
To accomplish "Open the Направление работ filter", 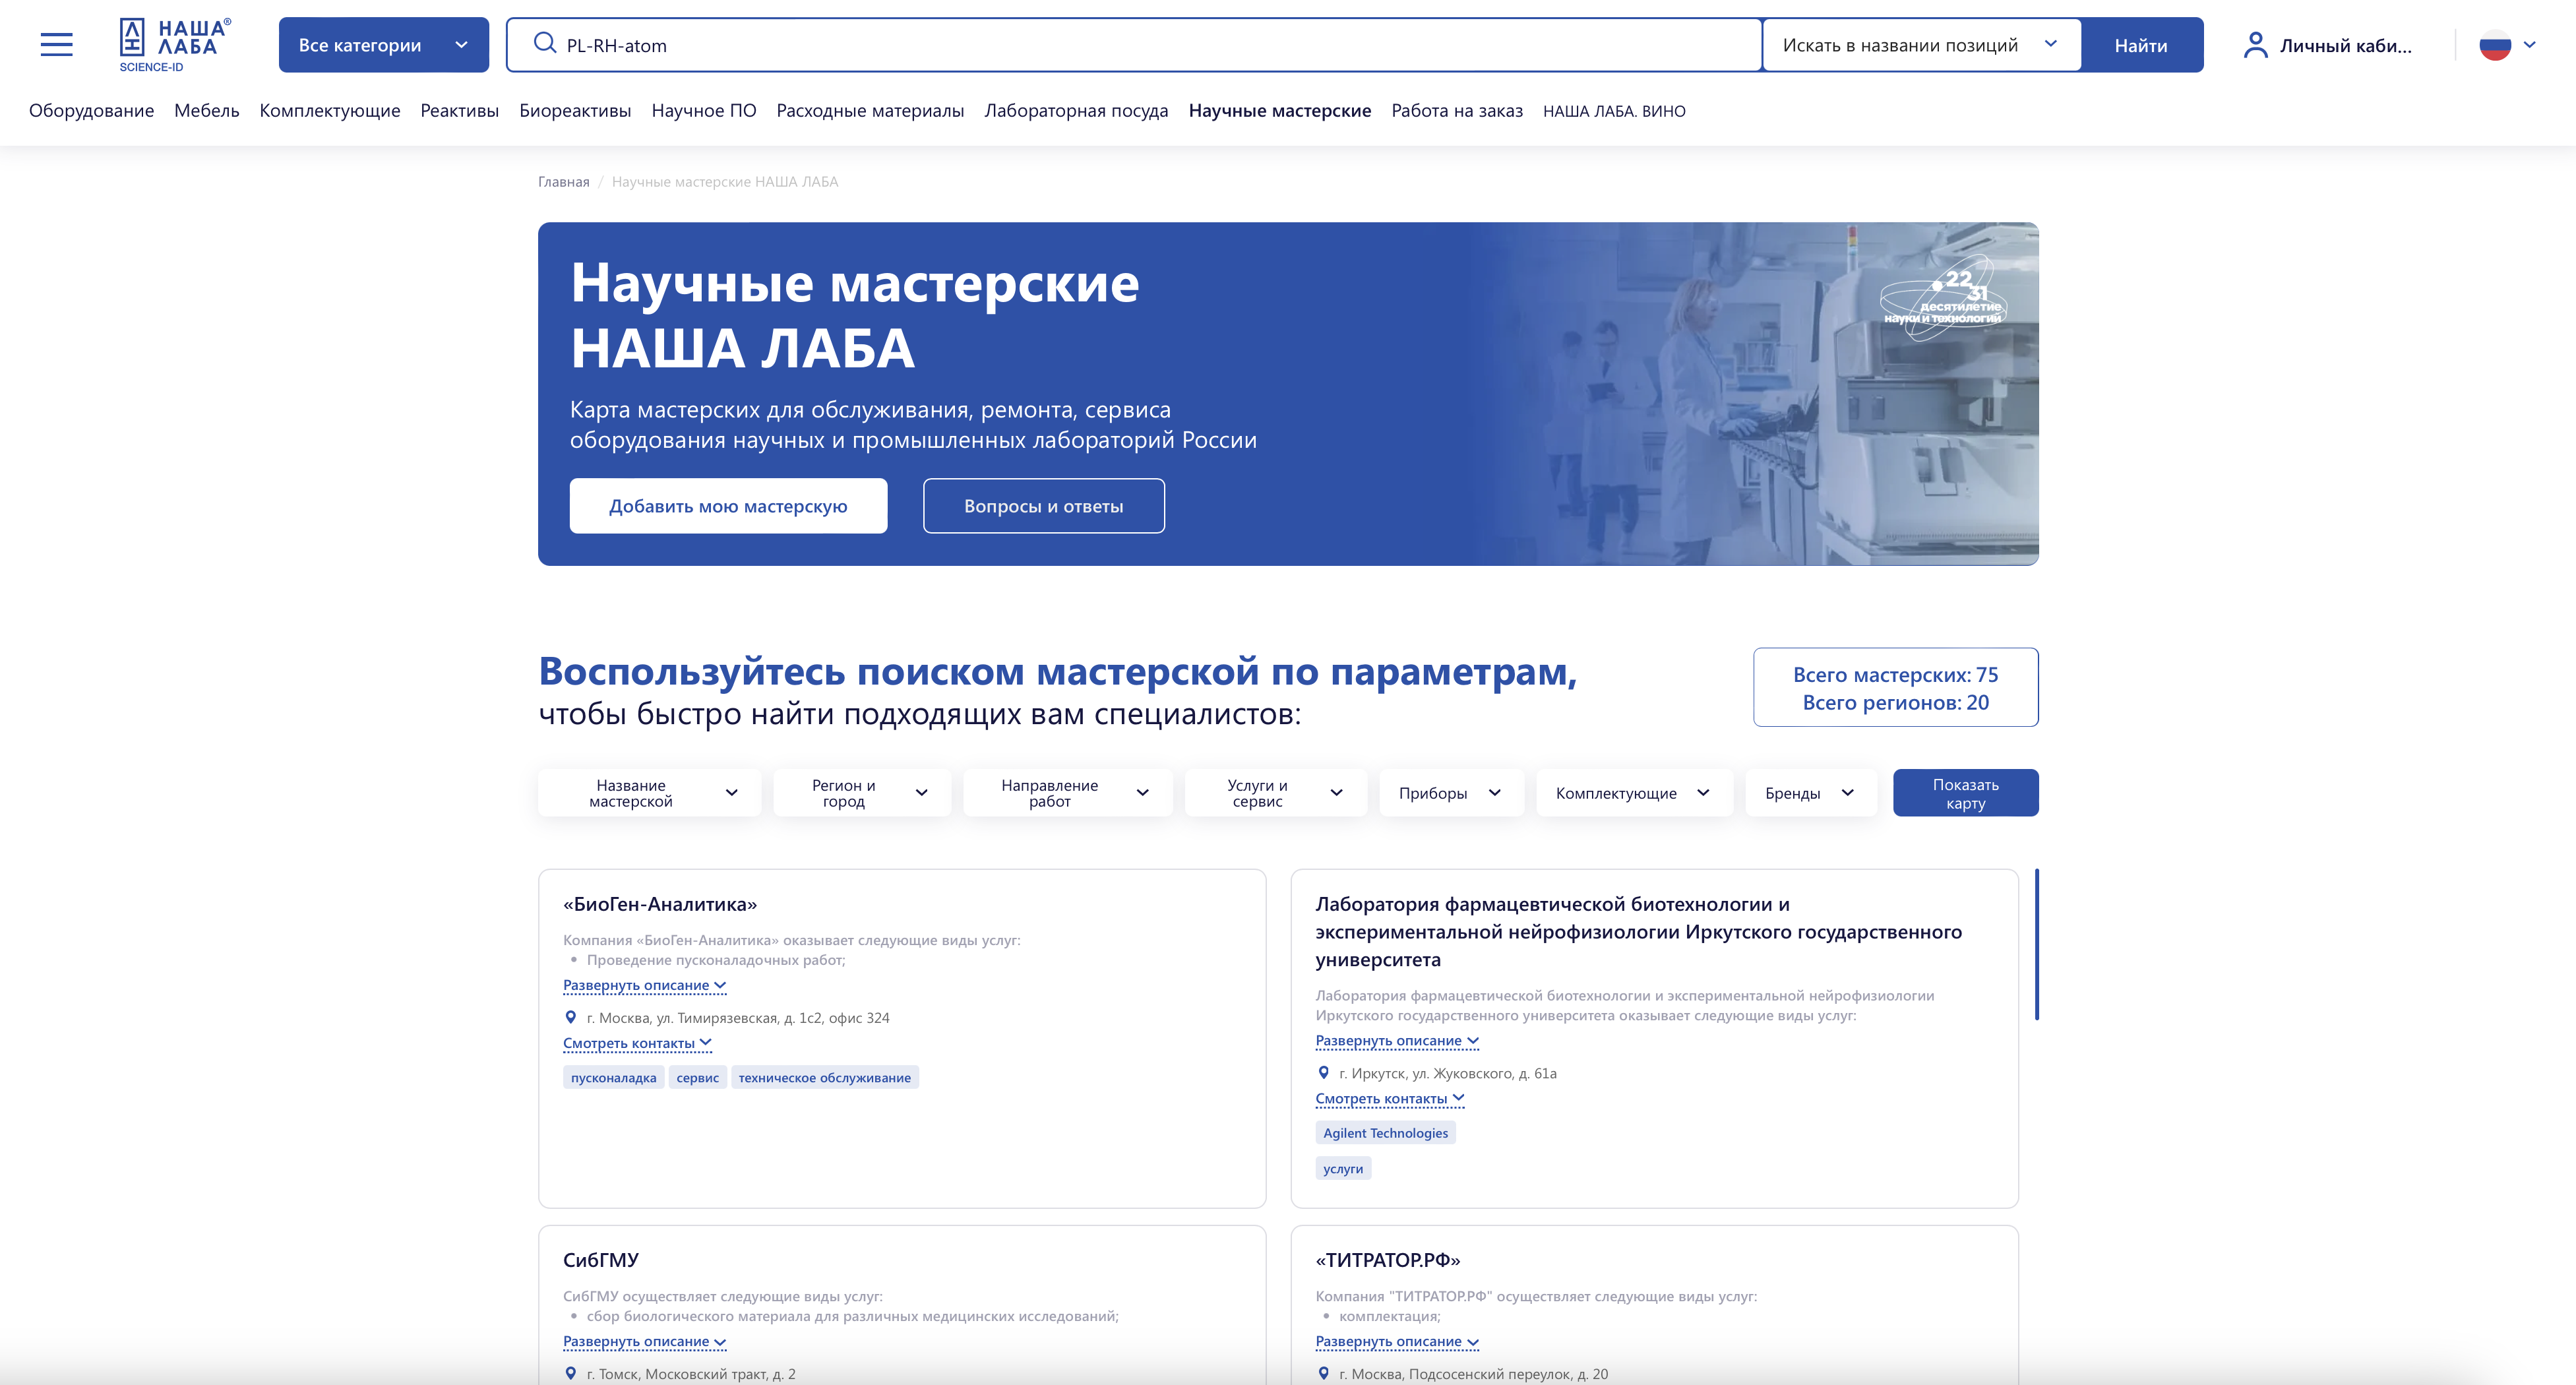I will point(1068,793).
